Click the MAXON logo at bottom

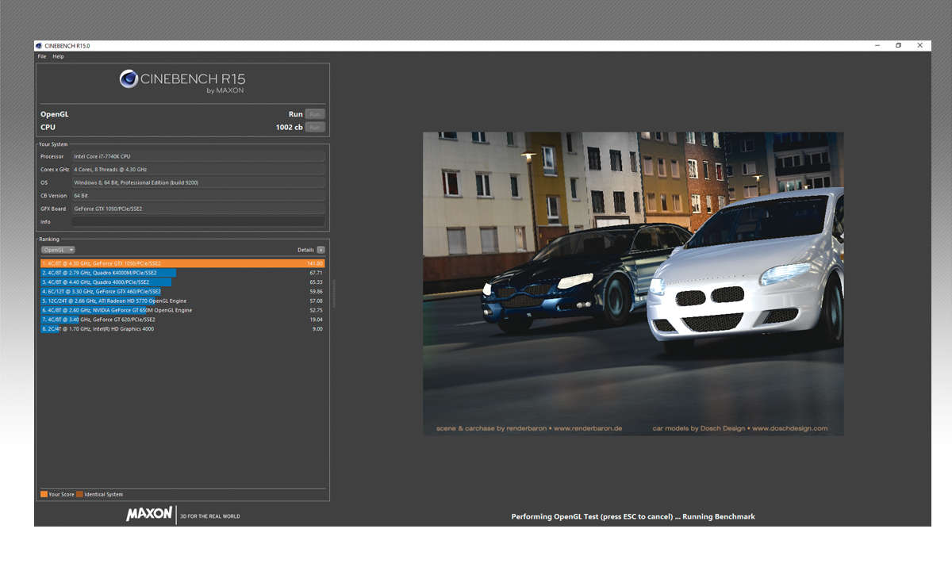149,515
